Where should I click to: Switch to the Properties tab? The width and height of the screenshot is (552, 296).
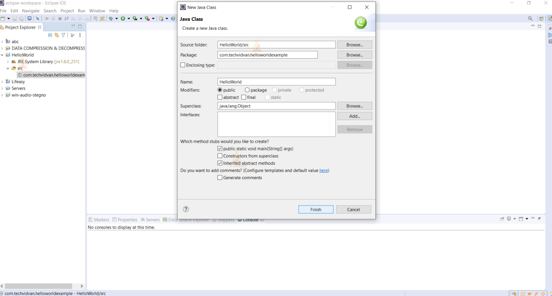[x=125, y=220]
